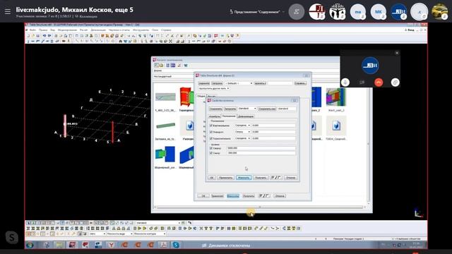452x254 pixels.
Task: Select the red column in the model view
Action: 112,132
